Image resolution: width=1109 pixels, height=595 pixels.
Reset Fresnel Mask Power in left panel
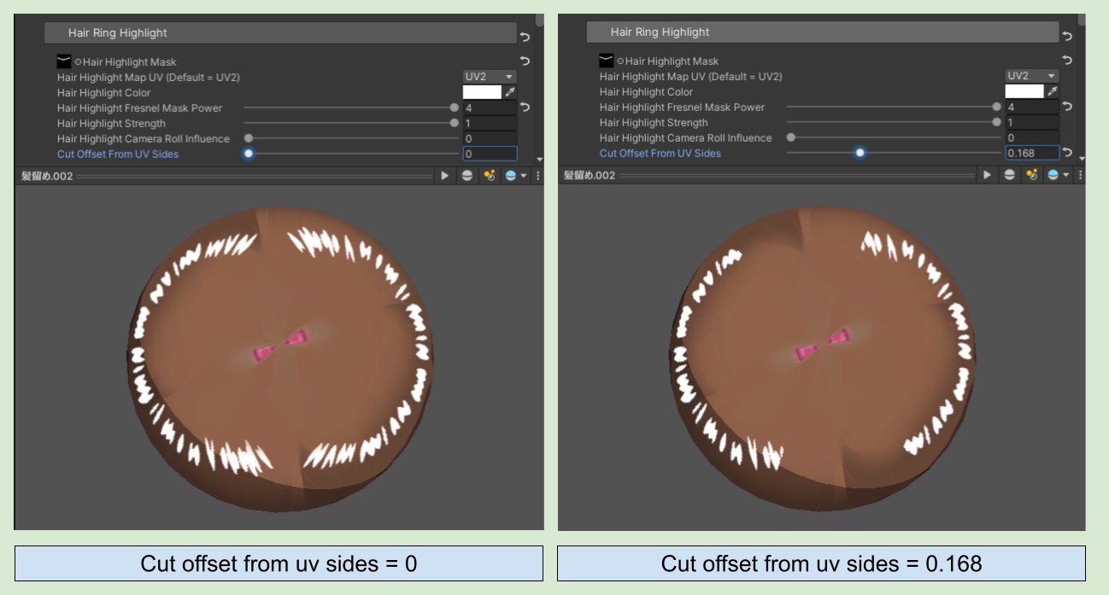525,108
